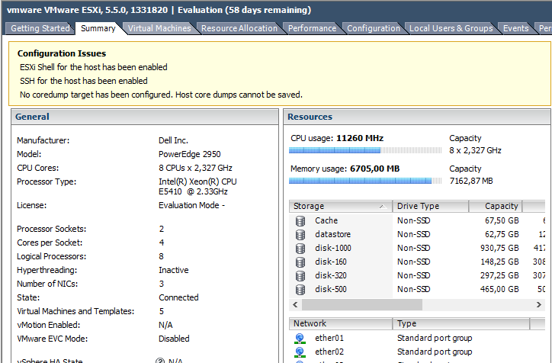Image resolution: width=552 pixels, height=363 pixels.
Task: Select the disk-320 storage row name
Action: tap(331, 275)
